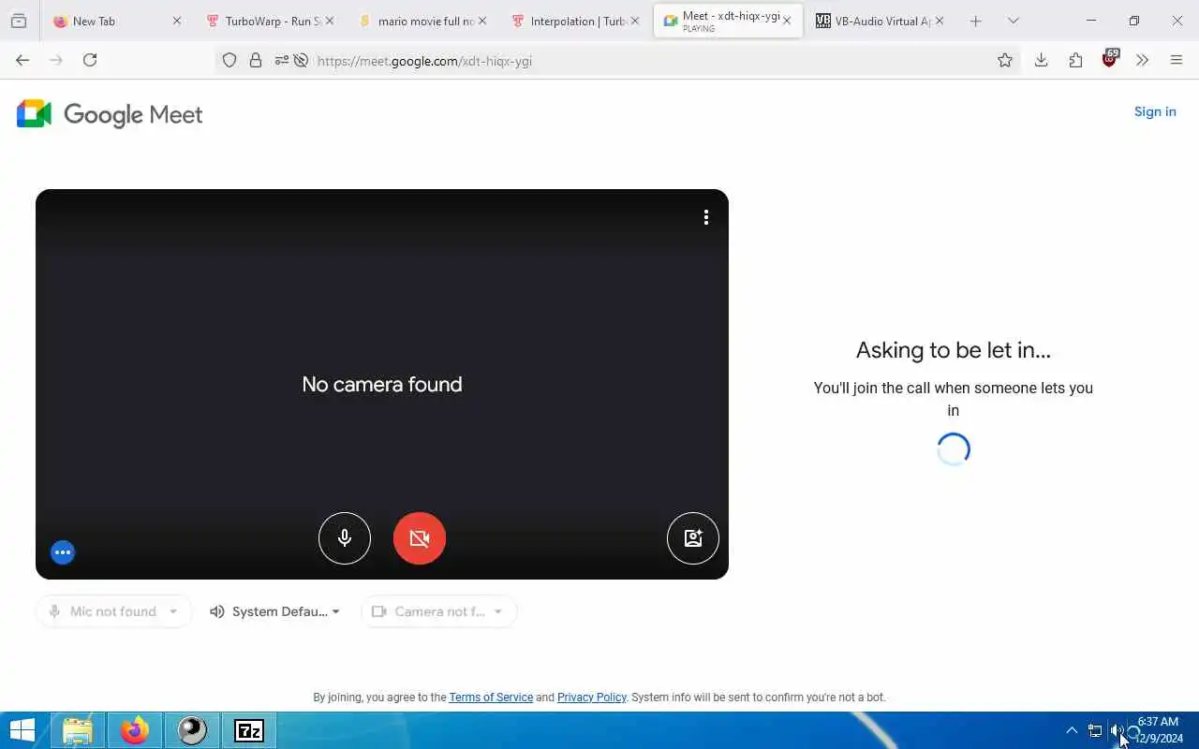Image resolution: width=1199 pixels, height=749 pixels.
Task: Open the Privacy Policy link
Action: (x=591, y=698)
